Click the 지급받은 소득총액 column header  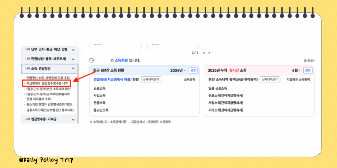tap(298, 79)
